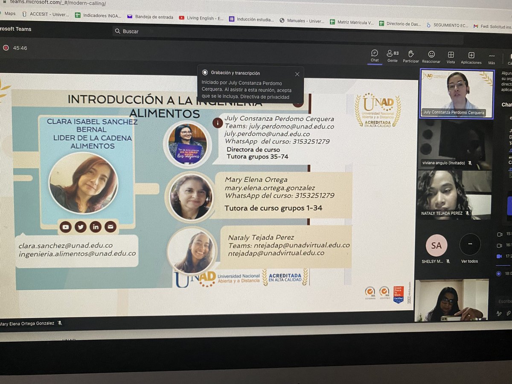This screenshot has width=512, height=384.
Task: Select the bottom self-view video tile with phone
Action: 452,300
